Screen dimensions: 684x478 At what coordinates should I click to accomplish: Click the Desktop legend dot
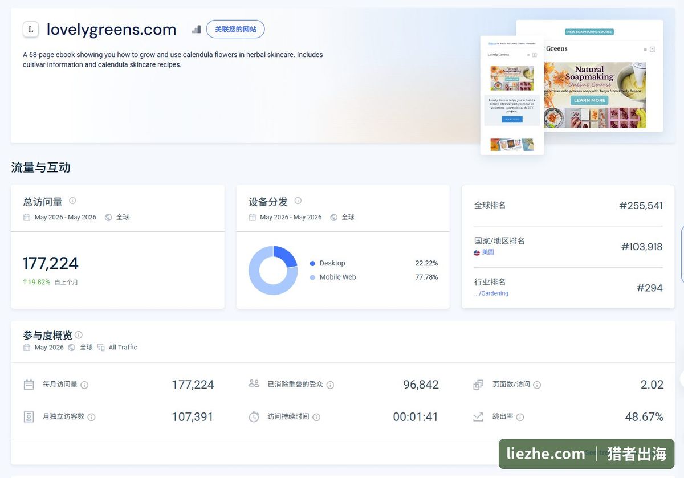coord(312,263)
